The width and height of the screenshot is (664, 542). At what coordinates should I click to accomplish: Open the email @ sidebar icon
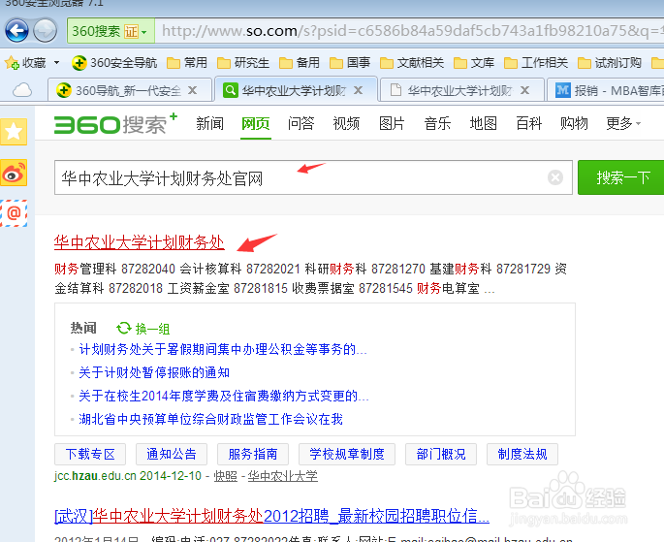coord(14,213)
